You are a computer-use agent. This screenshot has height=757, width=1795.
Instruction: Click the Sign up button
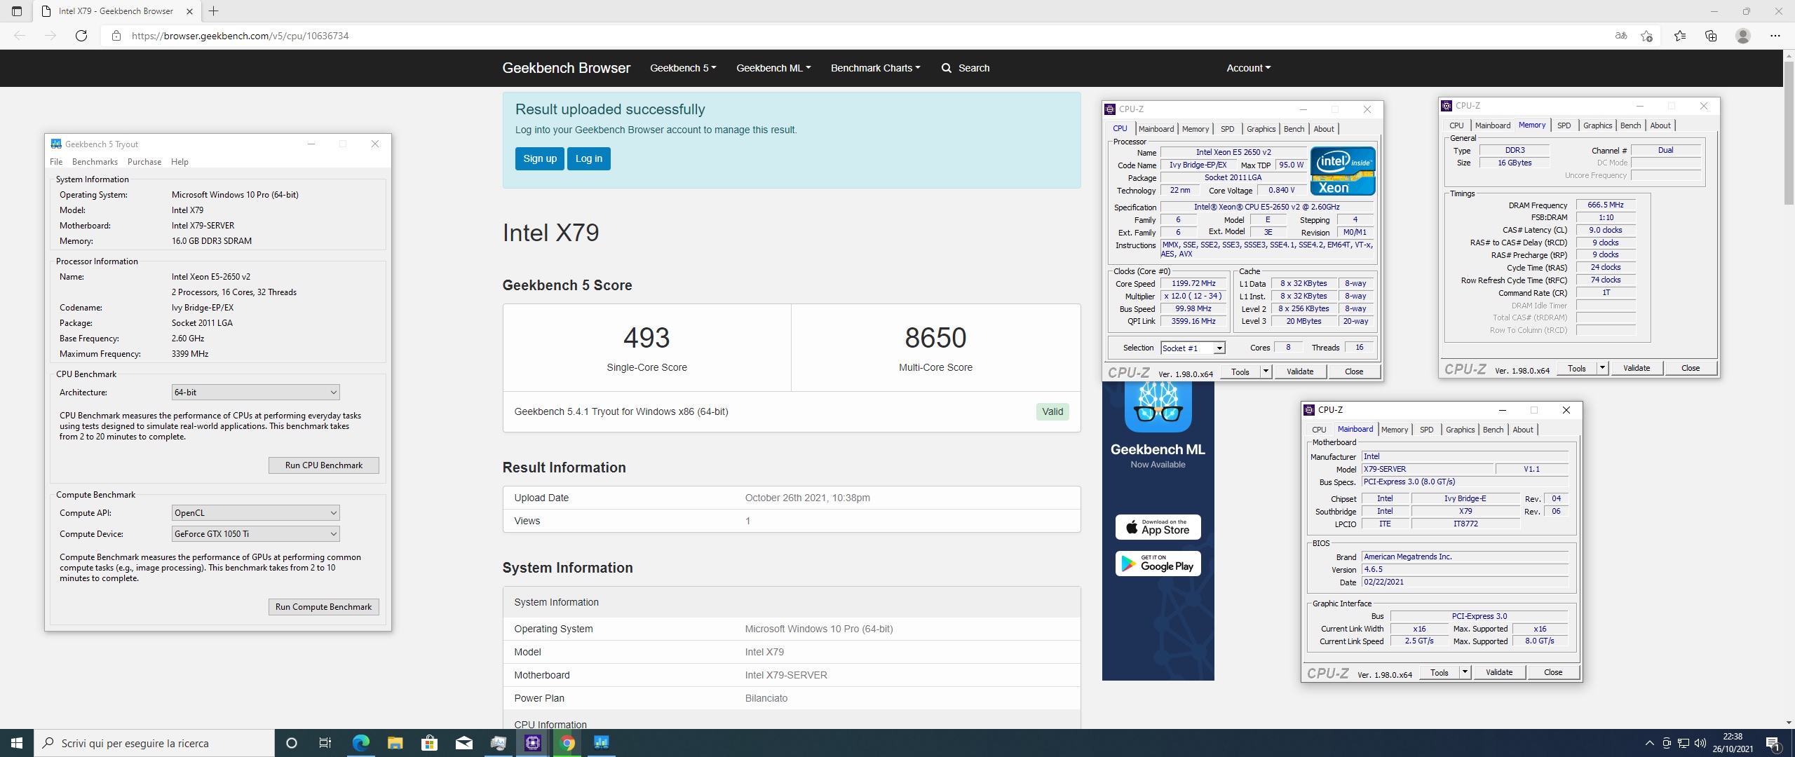tap(540, 158)
